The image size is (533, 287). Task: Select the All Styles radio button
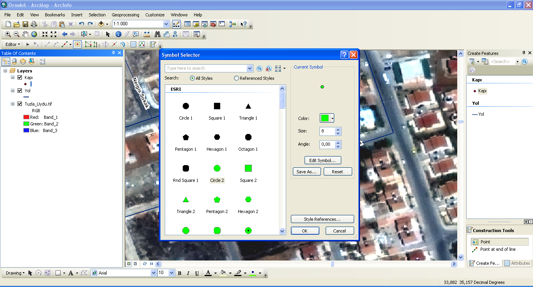coord(192,78)
